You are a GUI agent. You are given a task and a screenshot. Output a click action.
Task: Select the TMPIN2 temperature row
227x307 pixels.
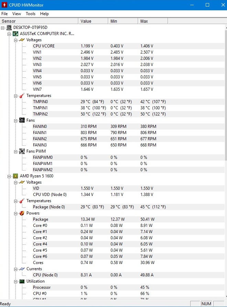41,114
